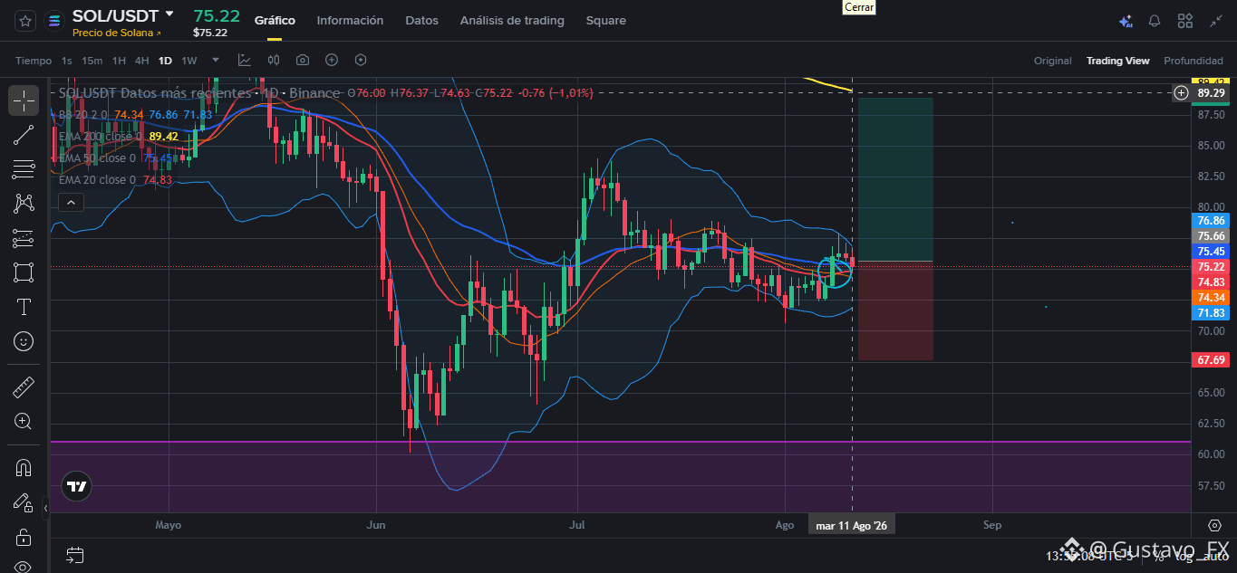Viewport: 1237px width, 573px height.
Task: Open the AI sparkle assistant icon
Action: [x=1126, y=21]
